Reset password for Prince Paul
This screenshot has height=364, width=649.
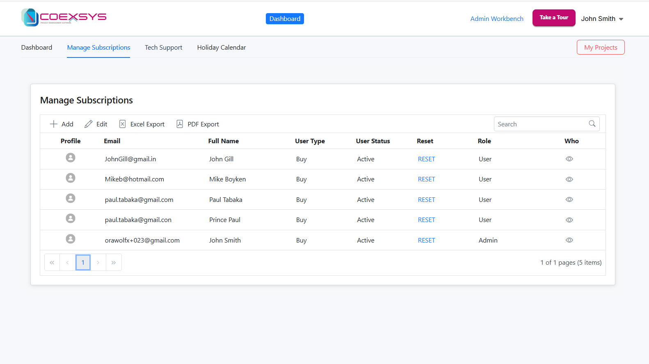(426, 220)
